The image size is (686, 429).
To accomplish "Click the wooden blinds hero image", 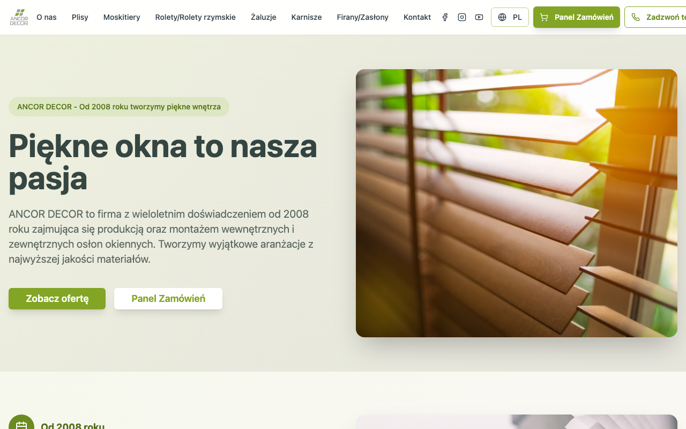I will [x=517, y=203].
